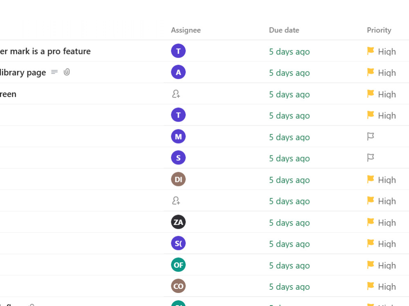
Task: Change High priority on the S( assignee row
Action: click(381, 244)
